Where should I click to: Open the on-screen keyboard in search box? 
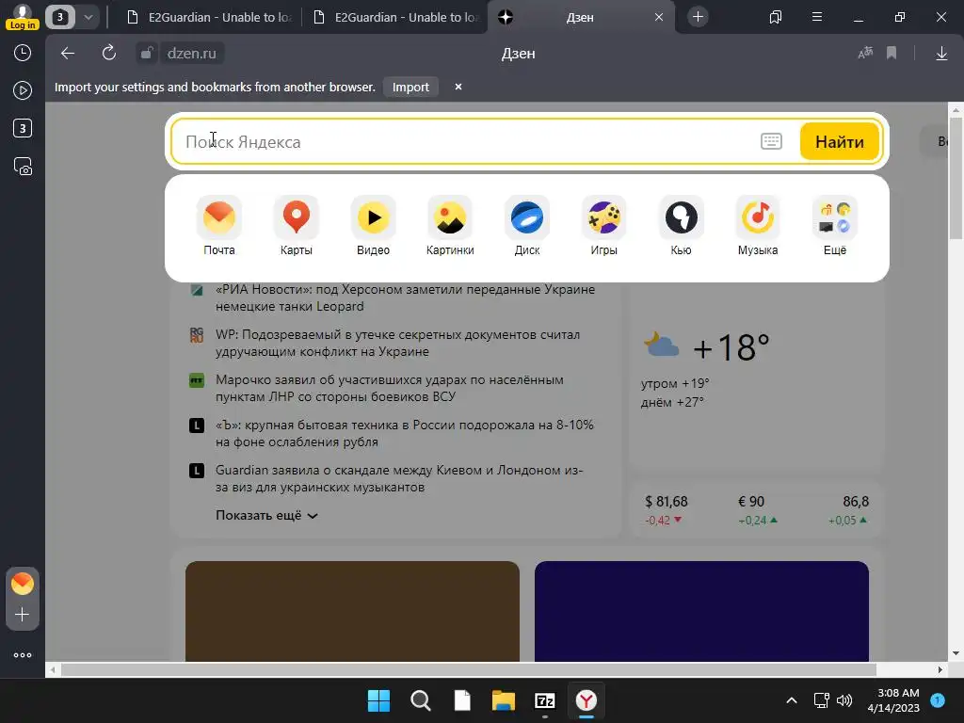771,141
